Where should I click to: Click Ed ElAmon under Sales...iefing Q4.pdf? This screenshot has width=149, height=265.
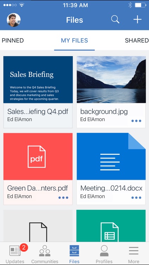point(20,119)
